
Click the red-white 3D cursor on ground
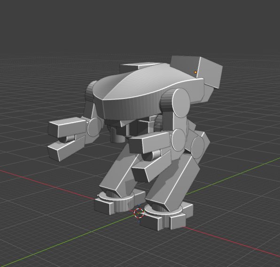tap(139, 213)
